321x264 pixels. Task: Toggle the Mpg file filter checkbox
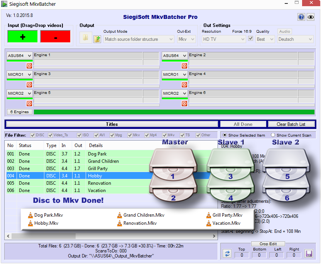tap(112, 135)
